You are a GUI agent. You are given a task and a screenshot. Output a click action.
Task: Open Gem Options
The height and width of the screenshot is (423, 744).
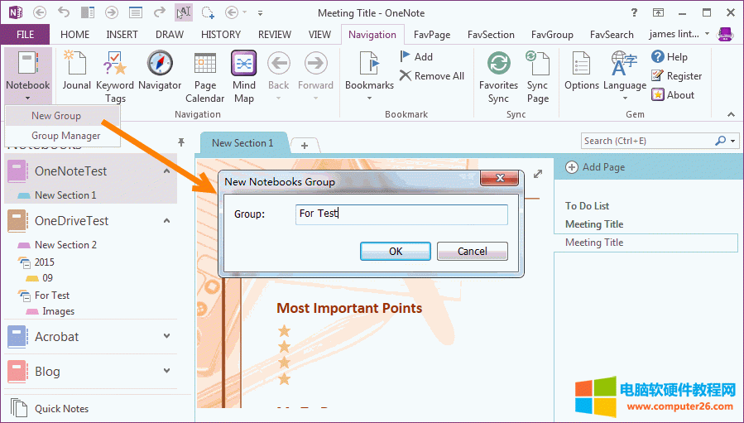(x=581, y=70)
